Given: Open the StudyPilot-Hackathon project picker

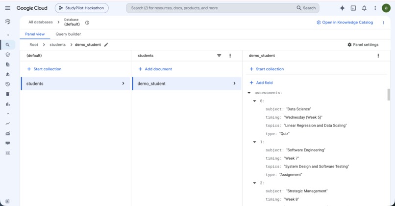Looking at the screenshot, I should click(x=82, y=8).
